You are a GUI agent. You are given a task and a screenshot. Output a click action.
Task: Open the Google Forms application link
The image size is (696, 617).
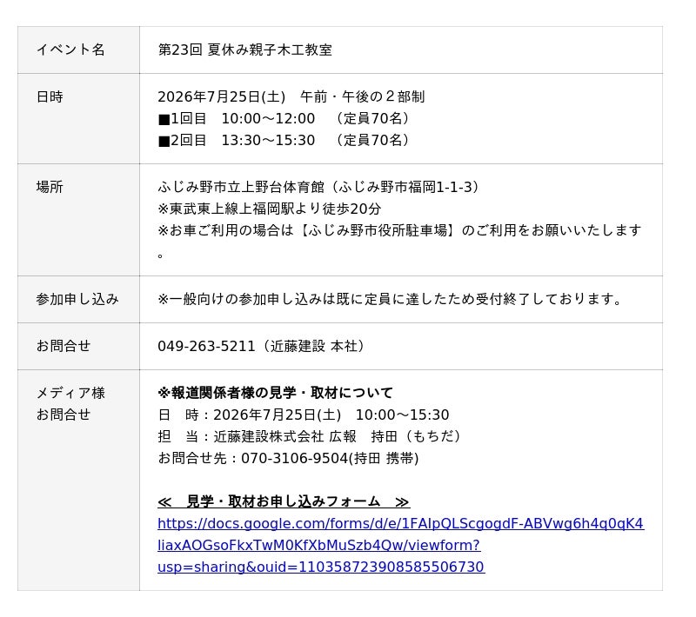tap(400, 545)
